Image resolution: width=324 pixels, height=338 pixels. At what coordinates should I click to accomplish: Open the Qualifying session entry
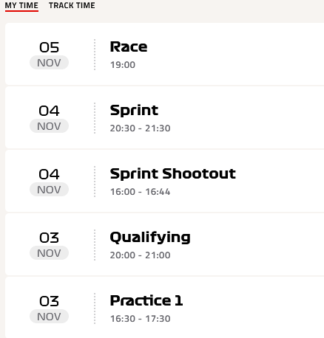point(164,244)
